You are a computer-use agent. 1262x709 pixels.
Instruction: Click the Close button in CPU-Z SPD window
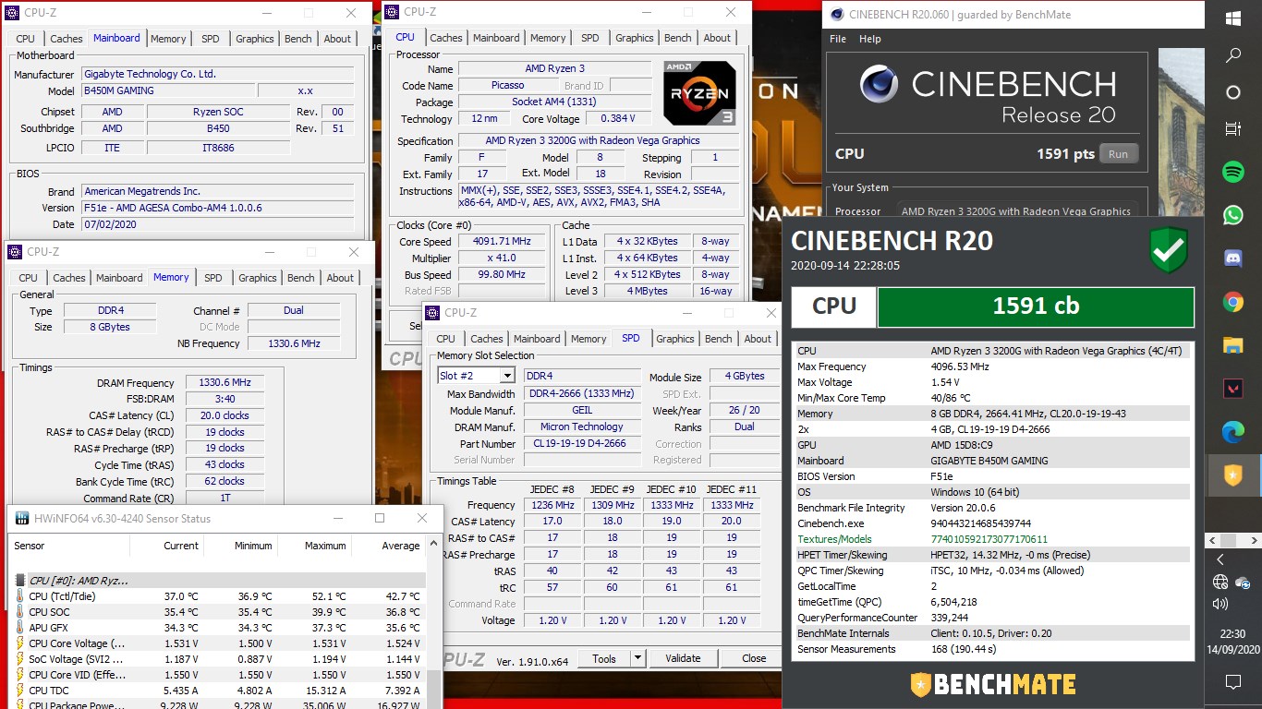754,658
